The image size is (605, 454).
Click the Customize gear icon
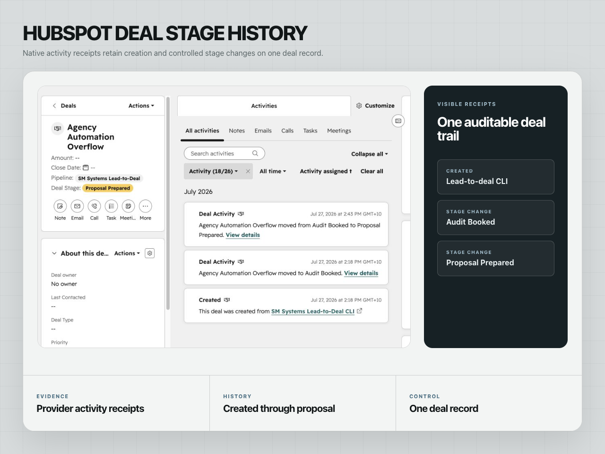[x=359, y=106]
